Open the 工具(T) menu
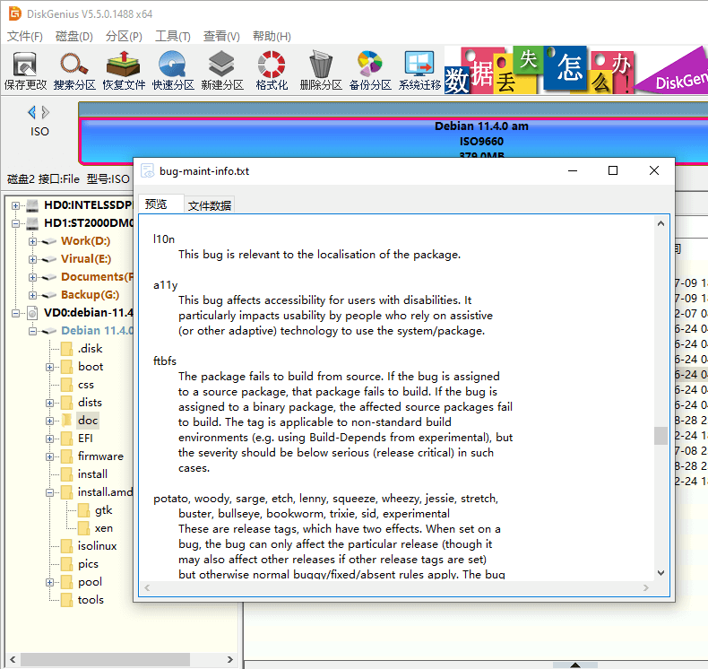Screen dimensions: 708x669 172,37
